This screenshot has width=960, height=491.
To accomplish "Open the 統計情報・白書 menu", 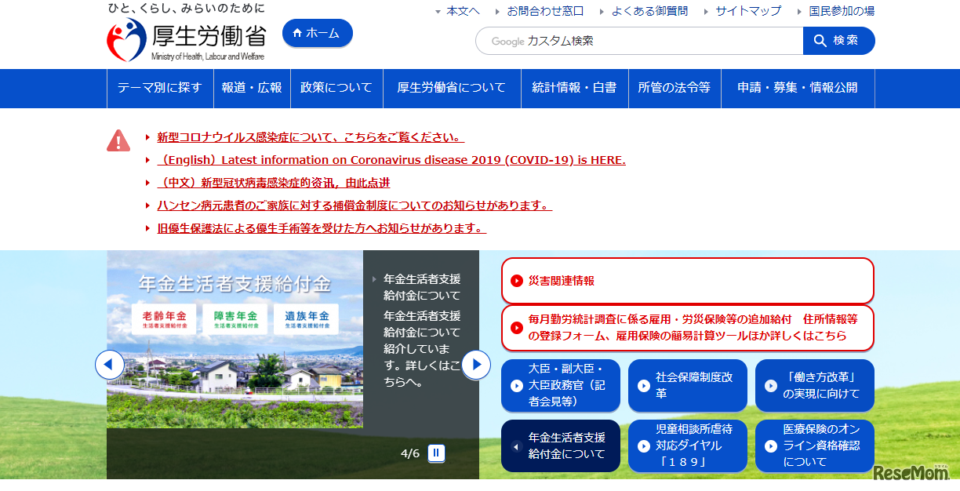I will (x=575, y=89).
